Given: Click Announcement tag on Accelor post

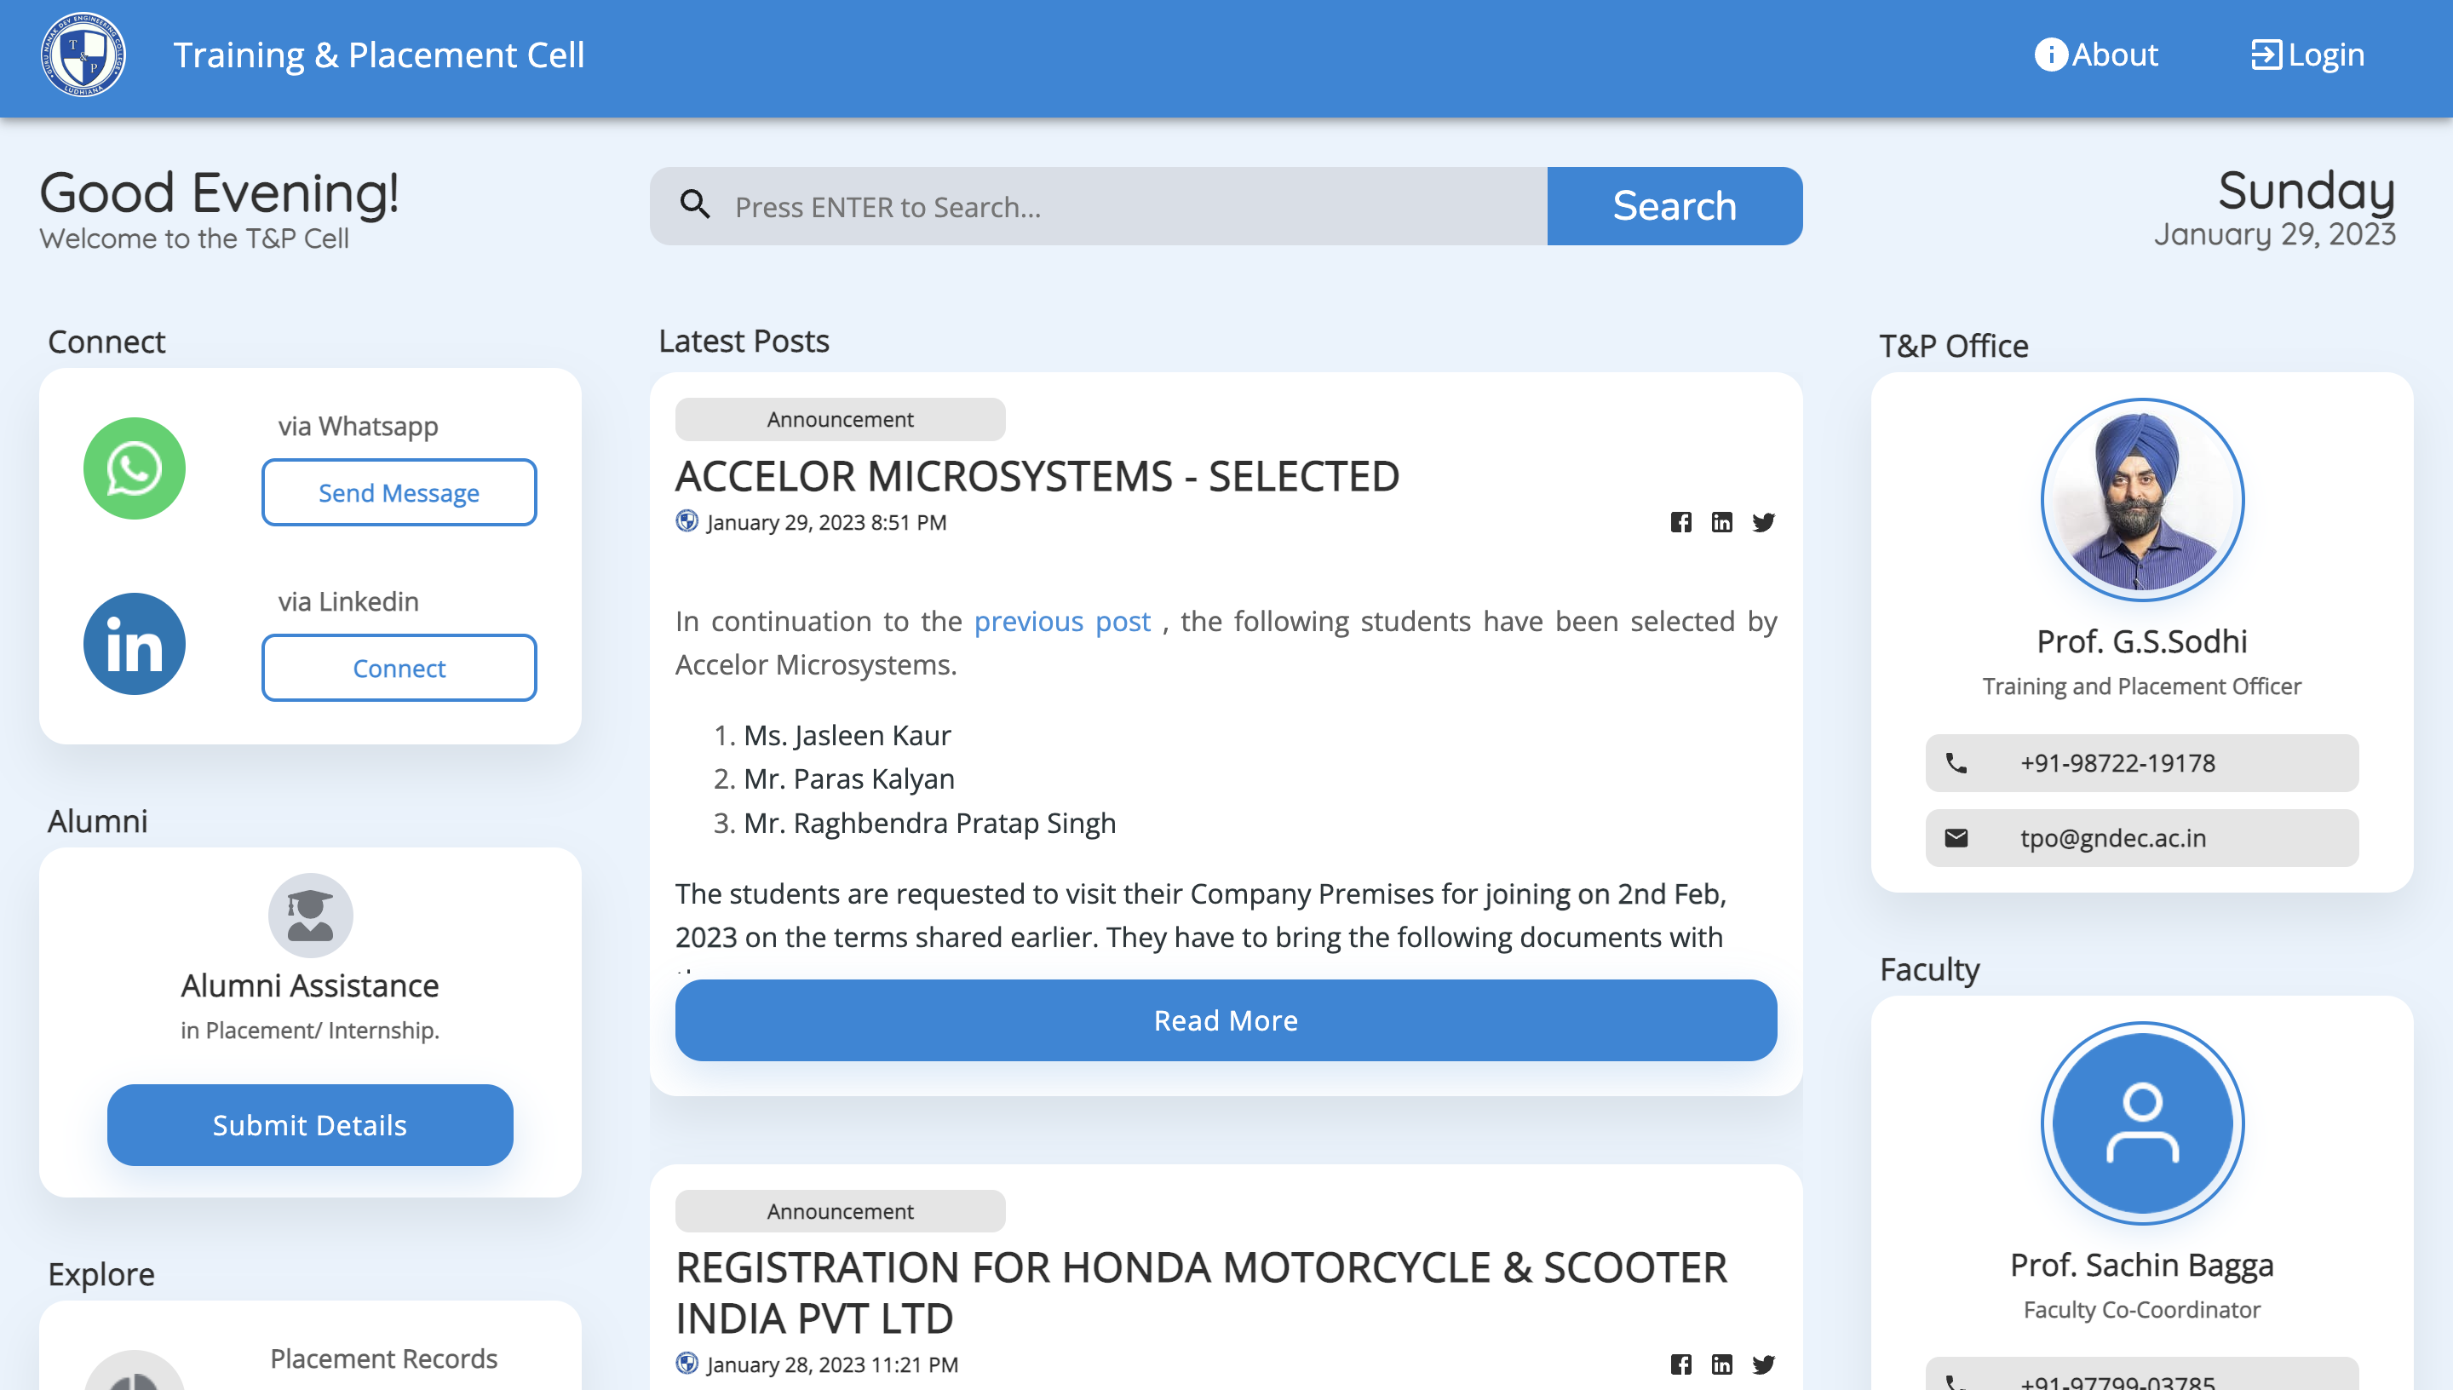Looking at the screenshot, I should [840, 419].
